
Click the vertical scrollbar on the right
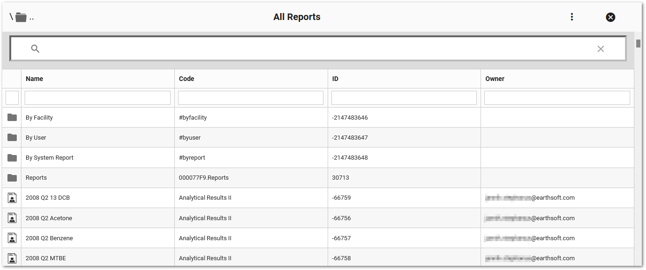[638, 43]
